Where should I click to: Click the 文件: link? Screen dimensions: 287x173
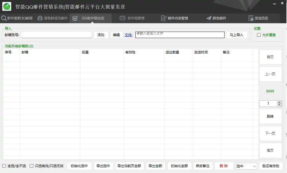pos(128,35)
